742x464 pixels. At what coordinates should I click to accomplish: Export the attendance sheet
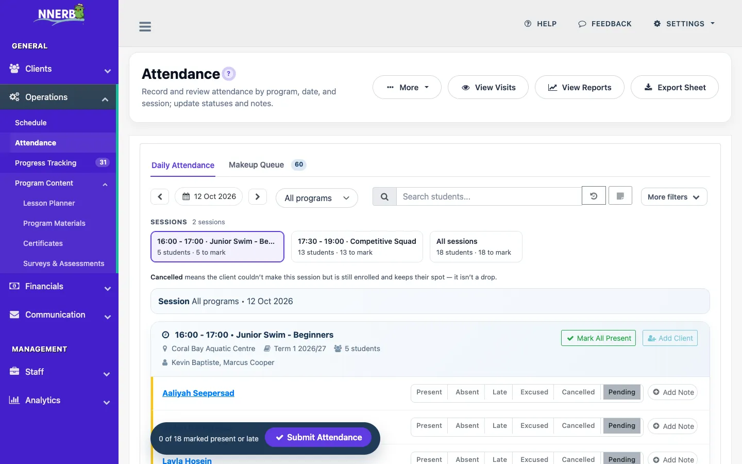pyautogui.click(x=675, y=88)
